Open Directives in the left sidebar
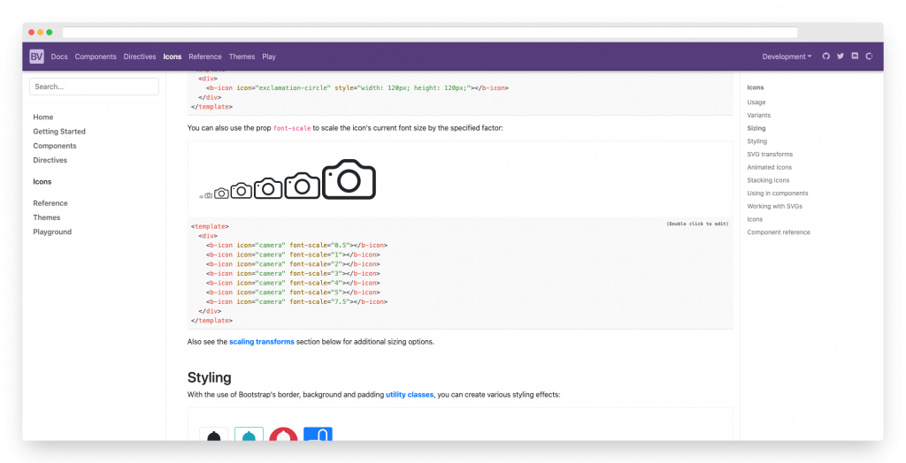 coord(50,161)
